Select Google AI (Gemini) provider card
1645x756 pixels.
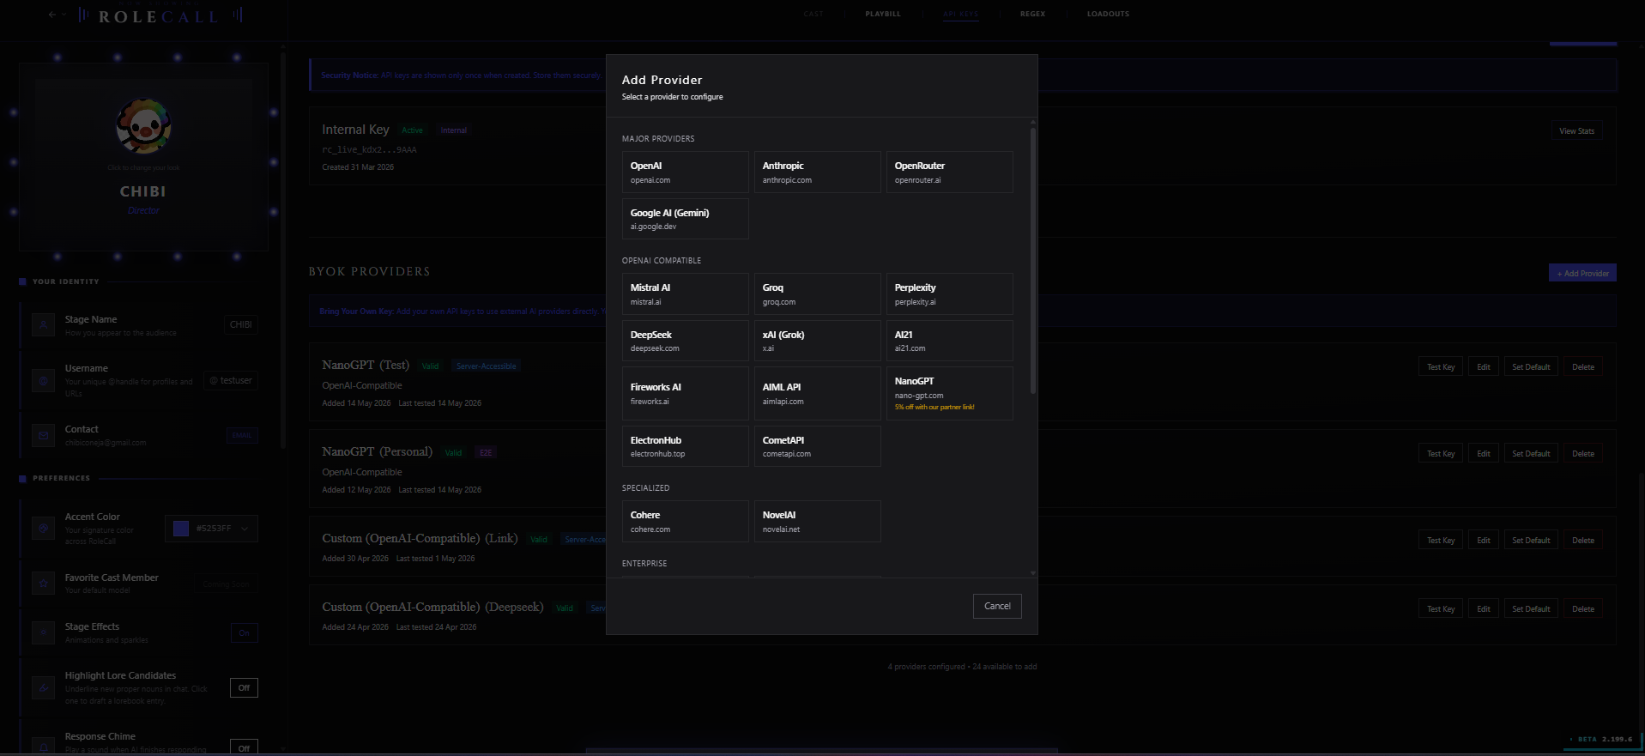pyautogui.click(x=686, y=219)
